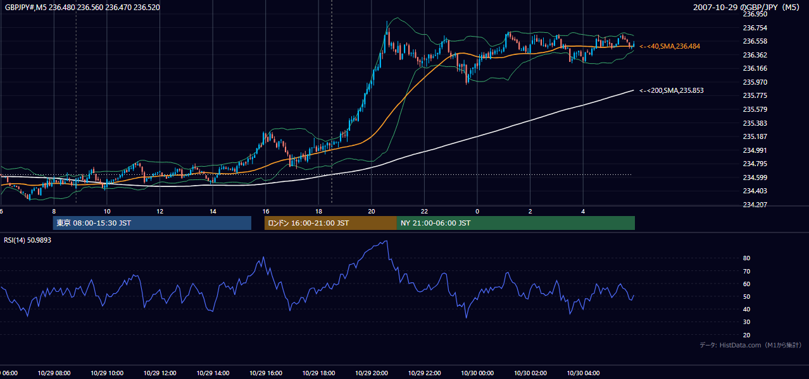Image resolution: width=809 pixels, height=379 pixels.
Task: Click the RSI axis value 50
Action: click(746, 297)
